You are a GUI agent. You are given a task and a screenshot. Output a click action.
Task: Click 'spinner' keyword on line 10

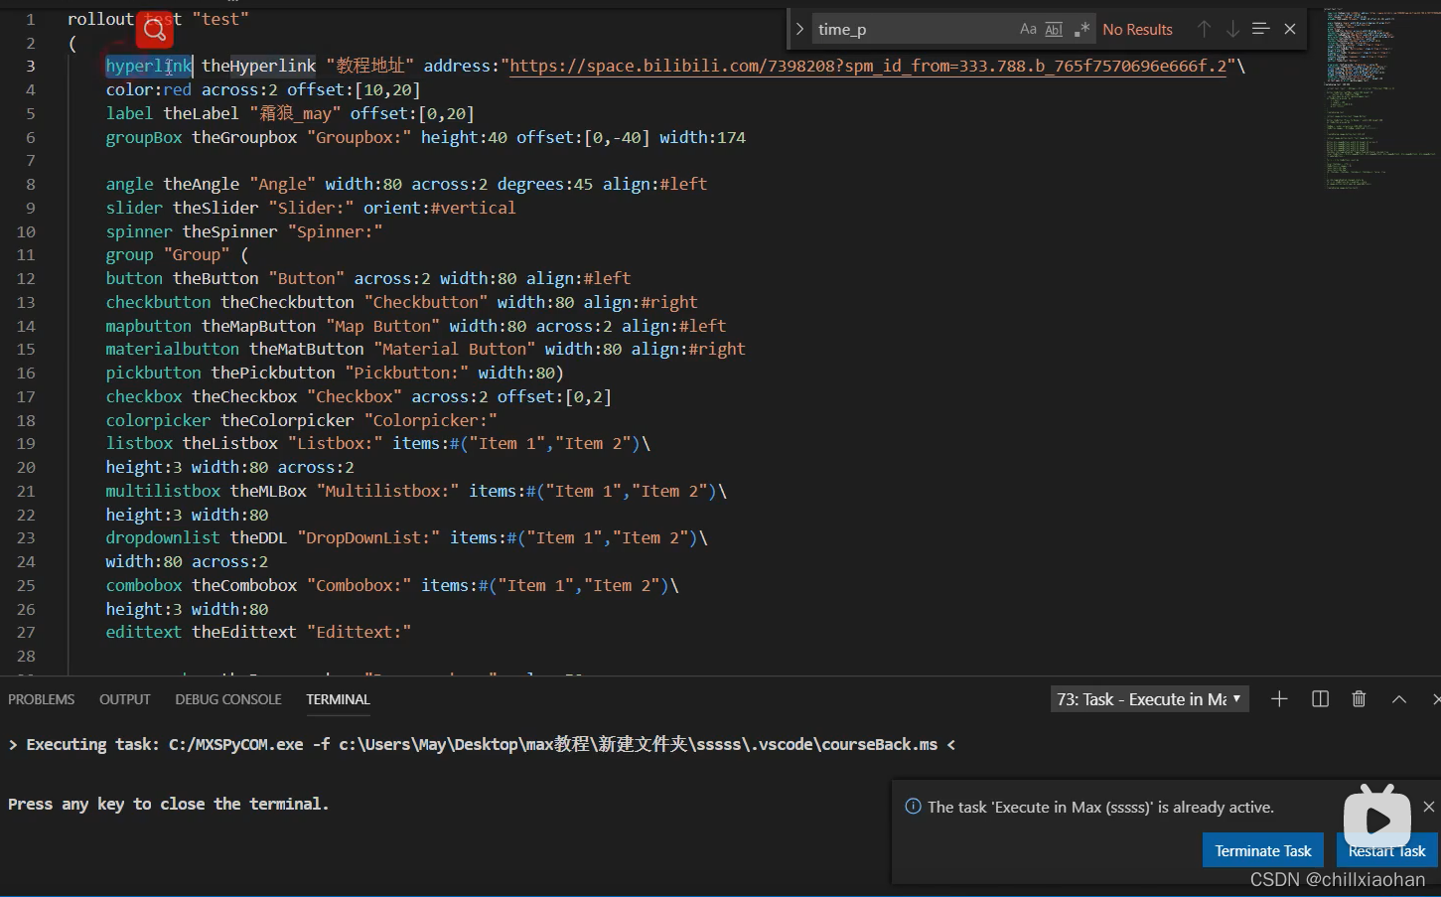coord(139,231)
